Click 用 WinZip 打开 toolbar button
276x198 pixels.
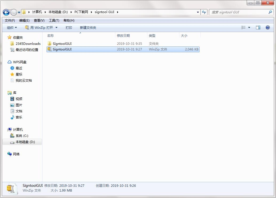click(x=39, y=28)
